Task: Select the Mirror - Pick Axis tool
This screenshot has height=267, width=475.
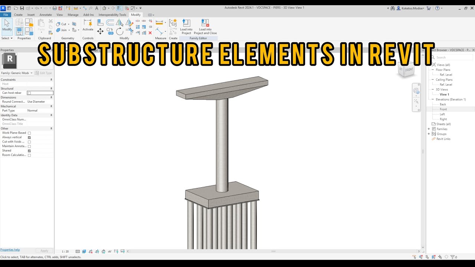Action: [119, 23]
